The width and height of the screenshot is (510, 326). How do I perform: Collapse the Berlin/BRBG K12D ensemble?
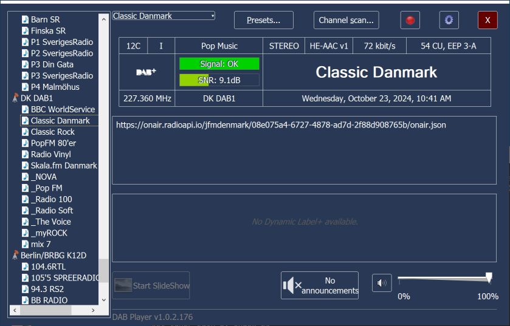pos(53,256)
